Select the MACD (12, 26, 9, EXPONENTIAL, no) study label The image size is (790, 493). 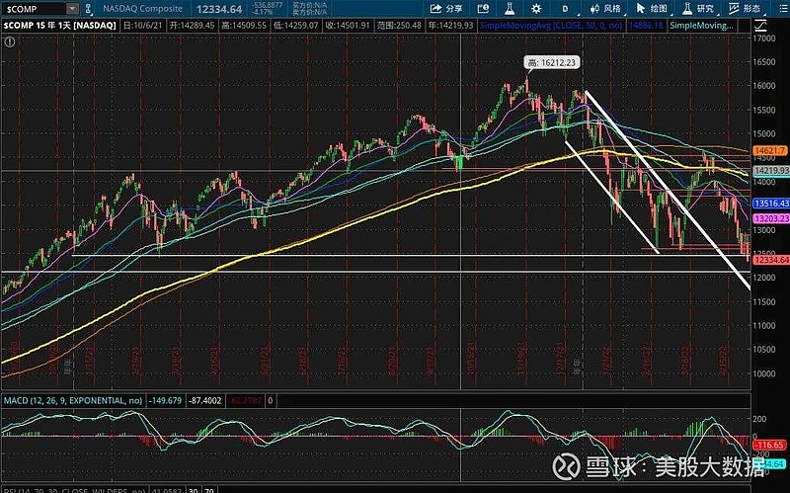coord(73,401)
